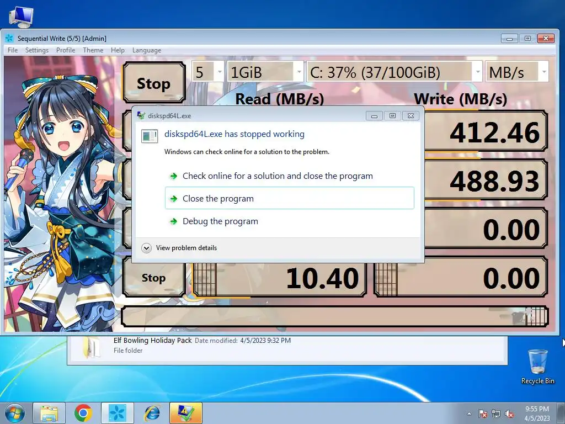Close the CrystalDiskMark window
This screenshot has height=424, width=565.
point(546,38)
